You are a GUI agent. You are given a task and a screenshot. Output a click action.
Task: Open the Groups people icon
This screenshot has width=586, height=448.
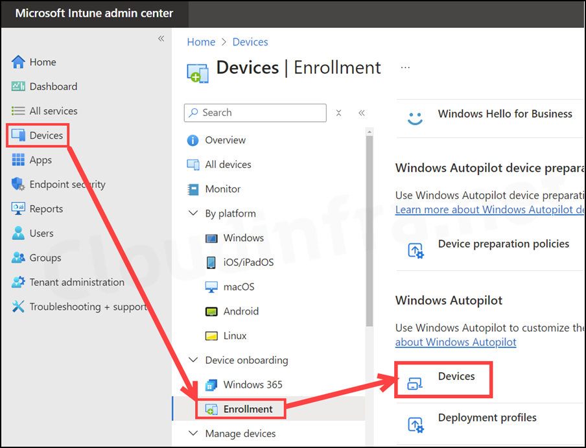[18, 257]
